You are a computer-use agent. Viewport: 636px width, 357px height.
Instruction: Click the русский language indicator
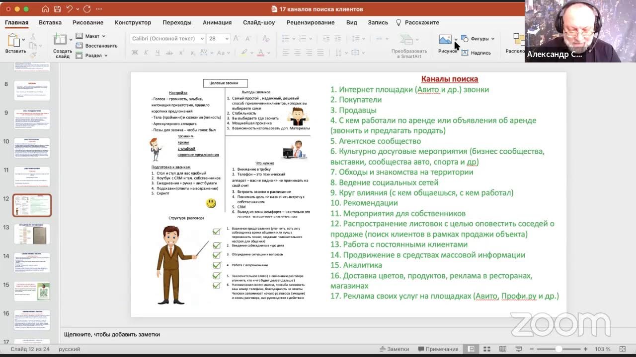pos(70,349)
